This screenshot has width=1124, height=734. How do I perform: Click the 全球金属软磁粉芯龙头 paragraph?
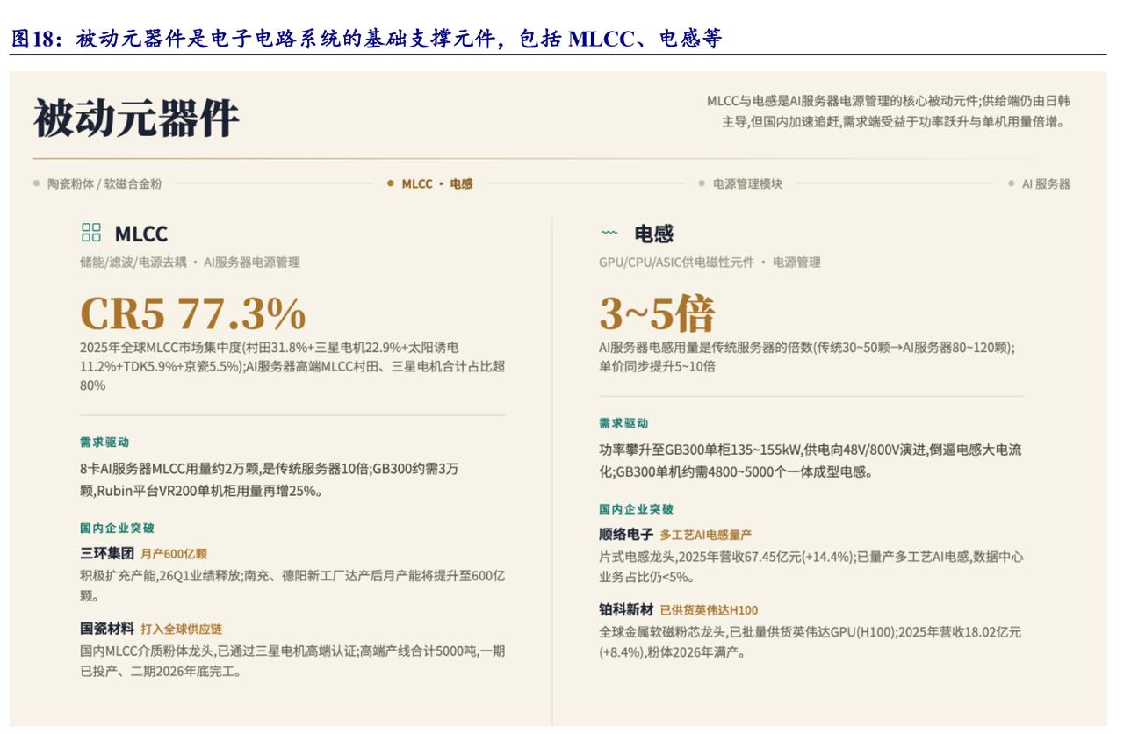[811, 642]
